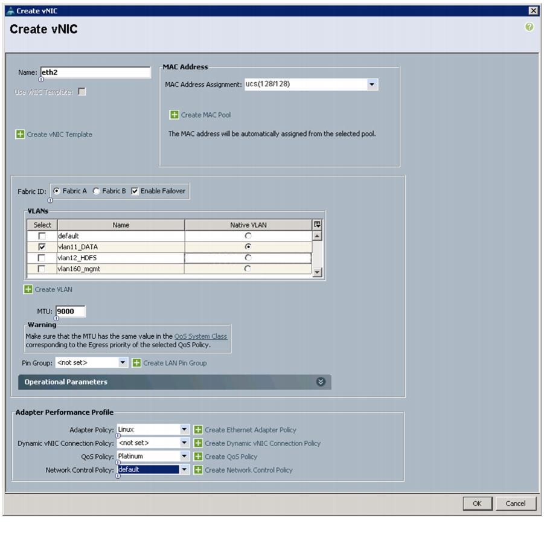Viewport: 544px width, 541px height.
Task: Click the Create VLAN plus icon
Action: click(28, 289)
